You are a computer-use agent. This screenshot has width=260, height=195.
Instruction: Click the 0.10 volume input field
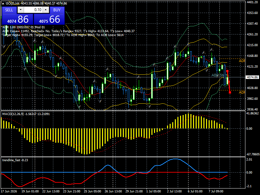click(33, 10)
